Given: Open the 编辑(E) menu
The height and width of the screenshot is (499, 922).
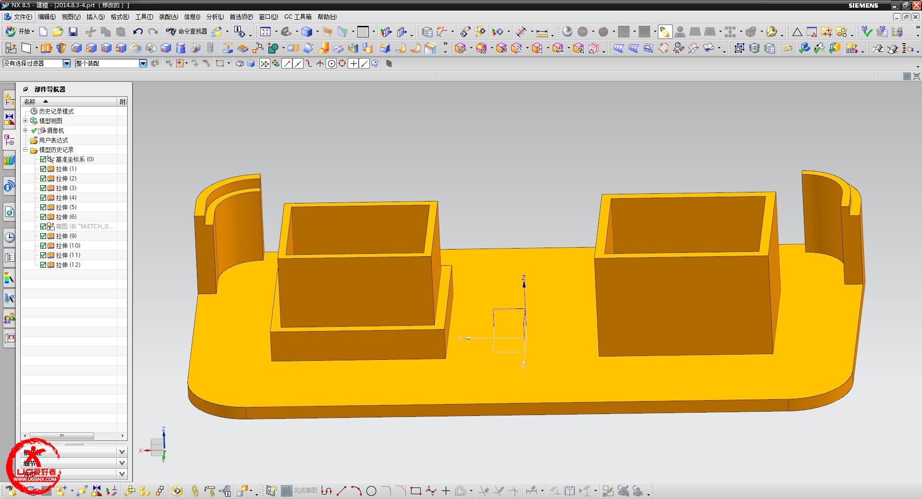Looking at the screenshot, I should point(47,17).
